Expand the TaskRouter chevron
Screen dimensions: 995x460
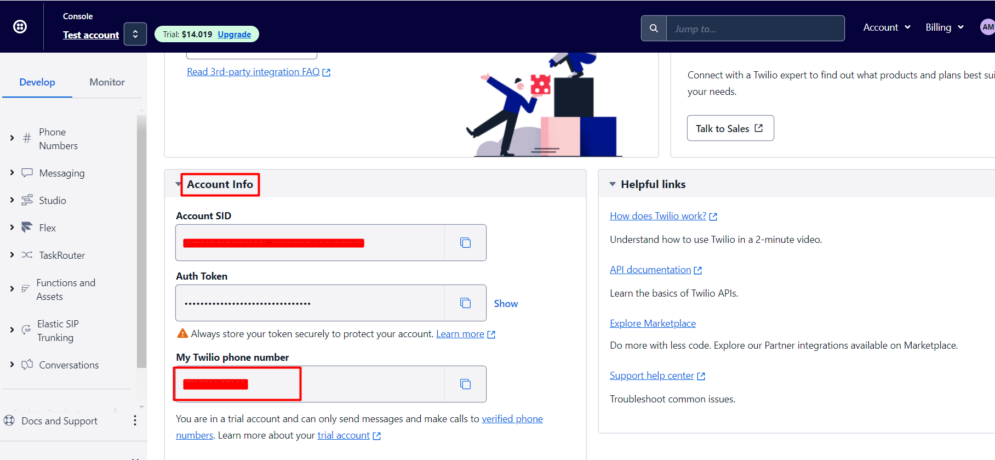[x=12, y=255]
